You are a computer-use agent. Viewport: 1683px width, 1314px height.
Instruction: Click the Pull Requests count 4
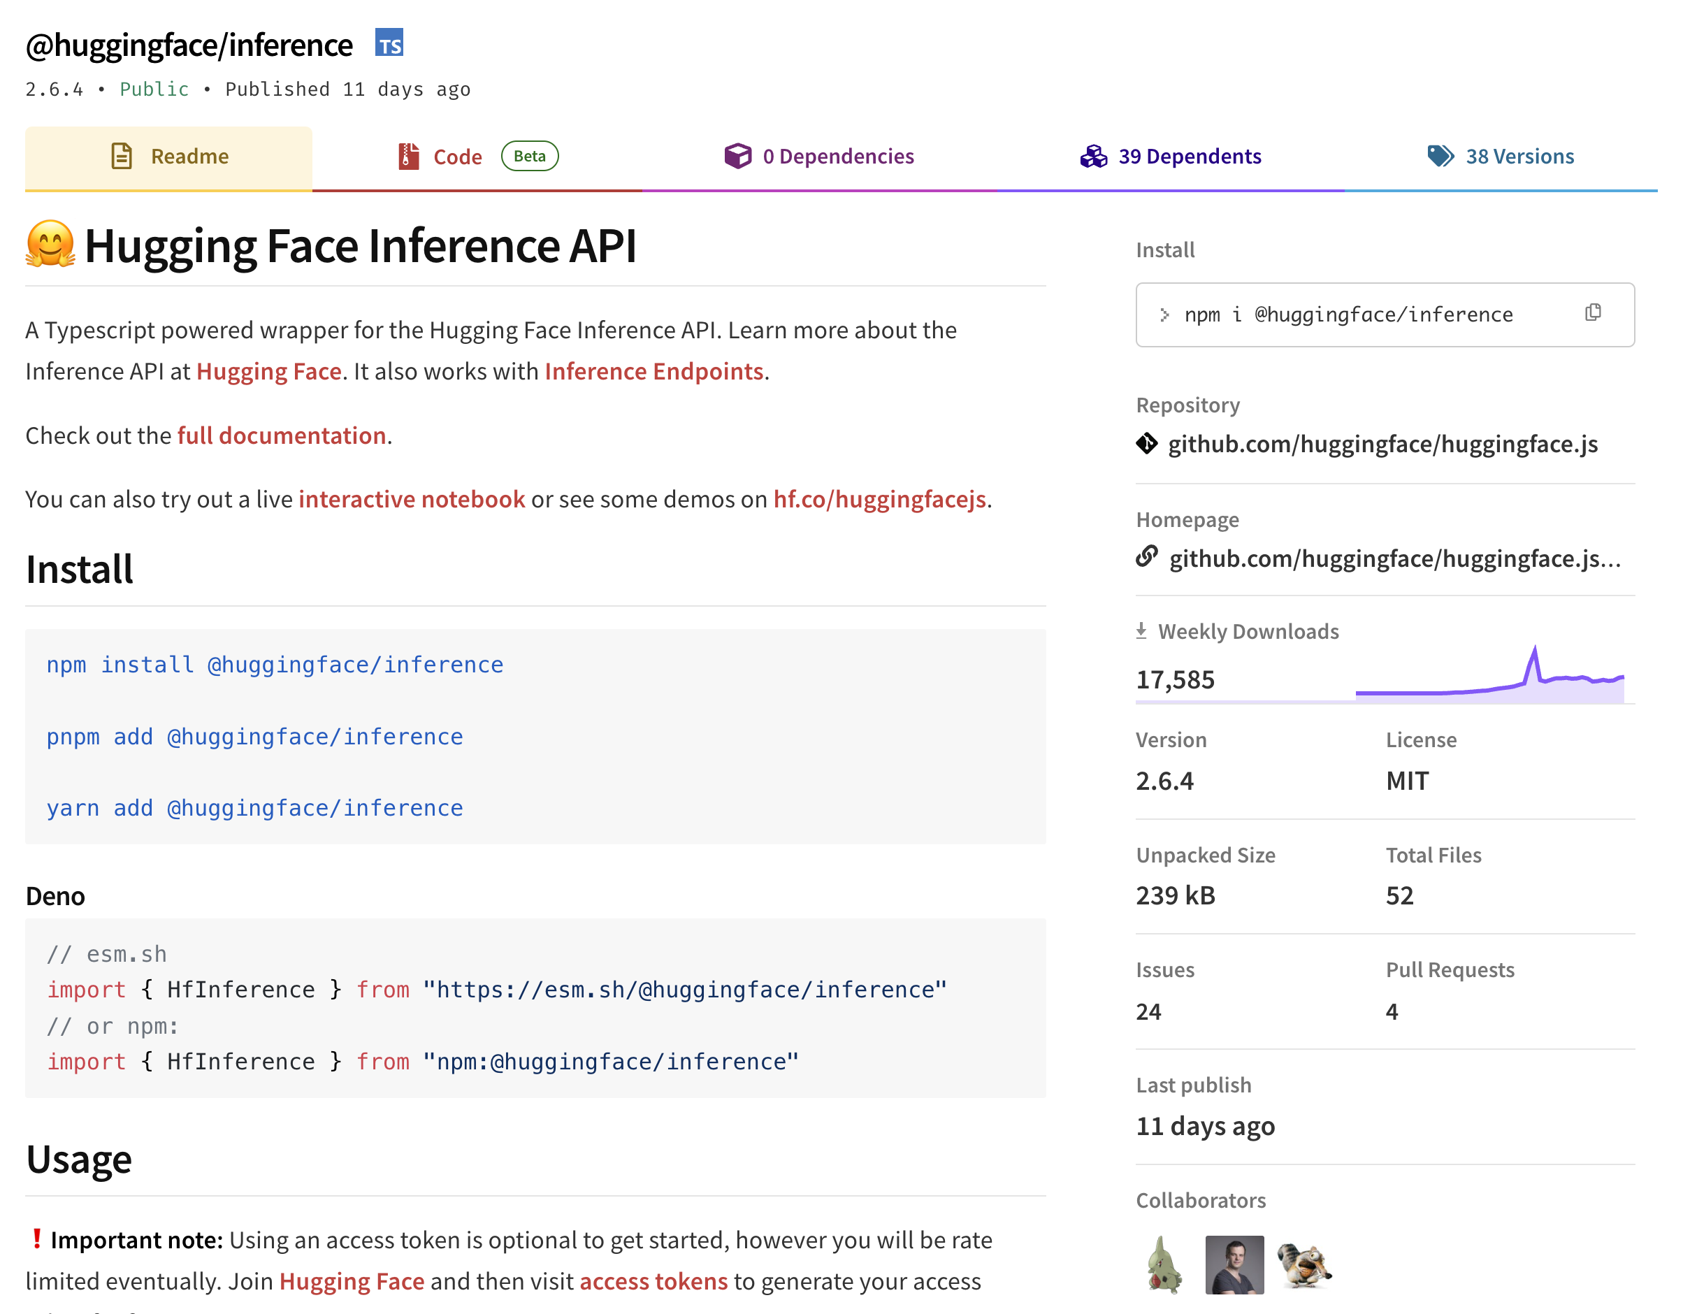tap(1392, 1011)
